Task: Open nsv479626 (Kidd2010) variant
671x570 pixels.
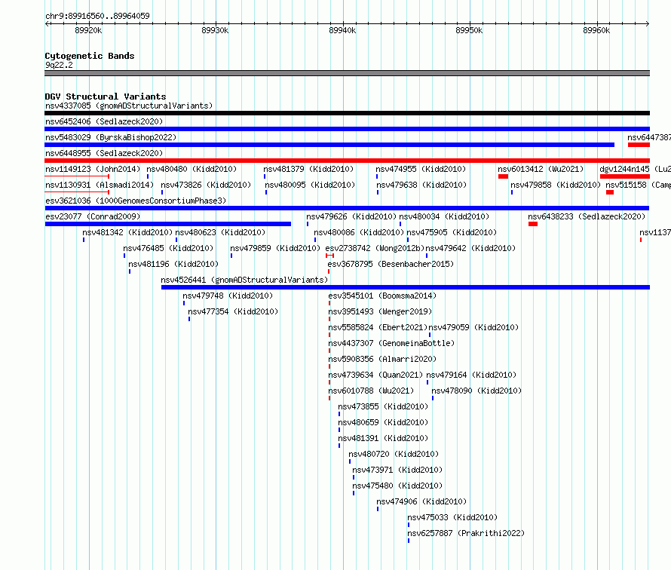Action: click(351, 216)
